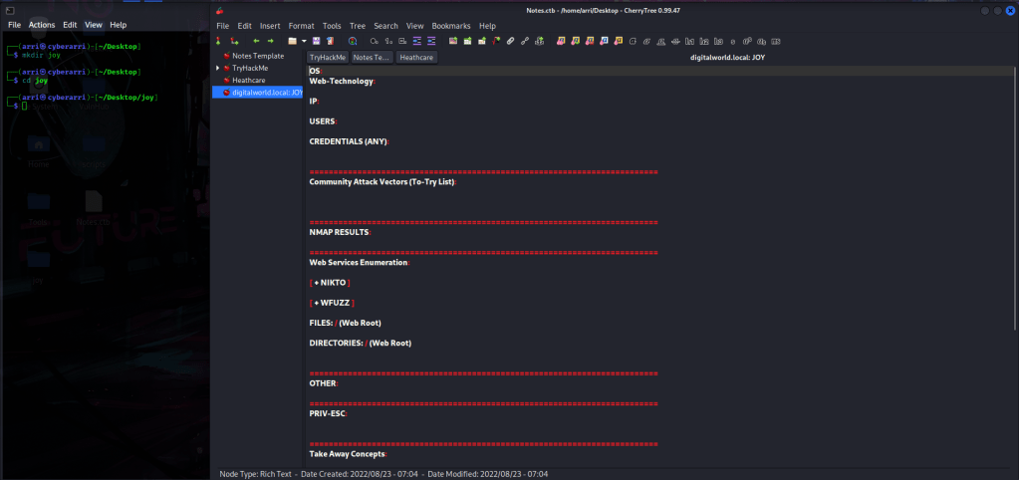
Task: Click the Heathcare bookmark button
Action: 416,58
